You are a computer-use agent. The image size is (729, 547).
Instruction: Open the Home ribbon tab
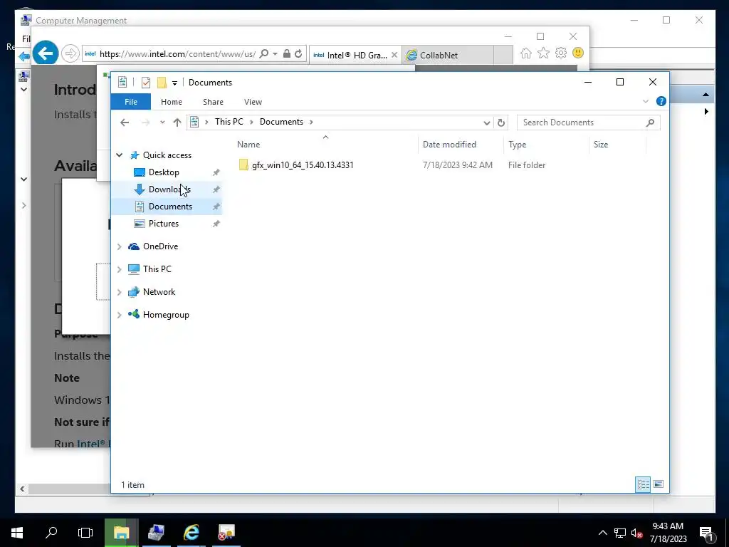pyautogui.click(x=171, y=101)
